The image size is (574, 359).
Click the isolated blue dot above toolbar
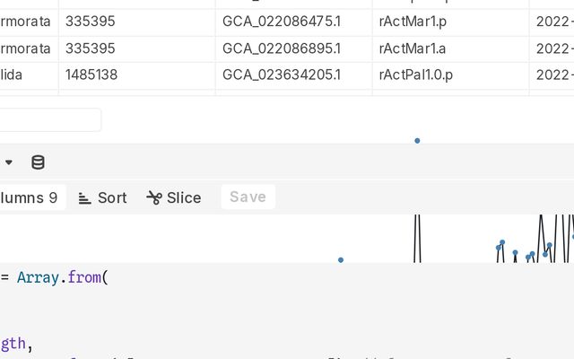pos(417,141)
